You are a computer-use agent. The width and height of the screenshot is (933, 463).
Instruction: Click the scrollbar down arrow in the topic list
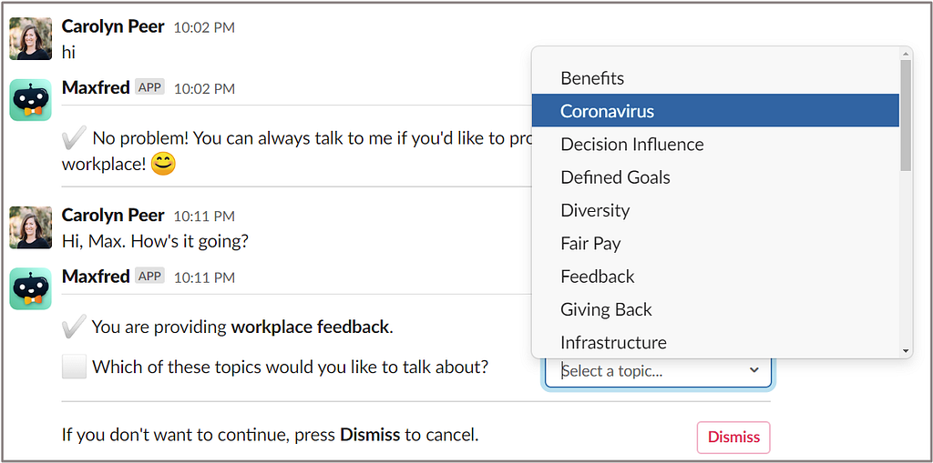(x=906, y=351)
